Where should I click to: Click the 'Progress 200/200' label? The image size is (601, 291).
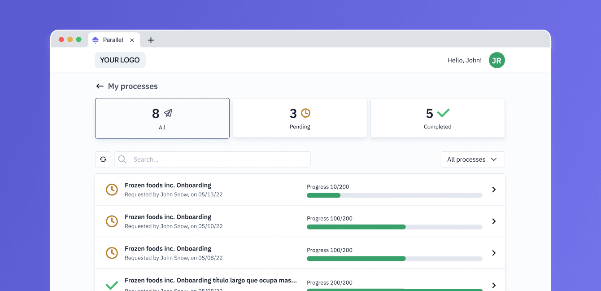[x=330, y=282]
